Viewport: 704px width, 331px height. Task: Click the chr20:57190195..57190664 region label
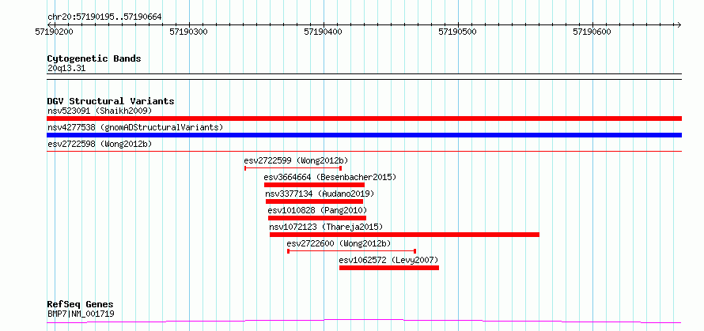[104, 17]
